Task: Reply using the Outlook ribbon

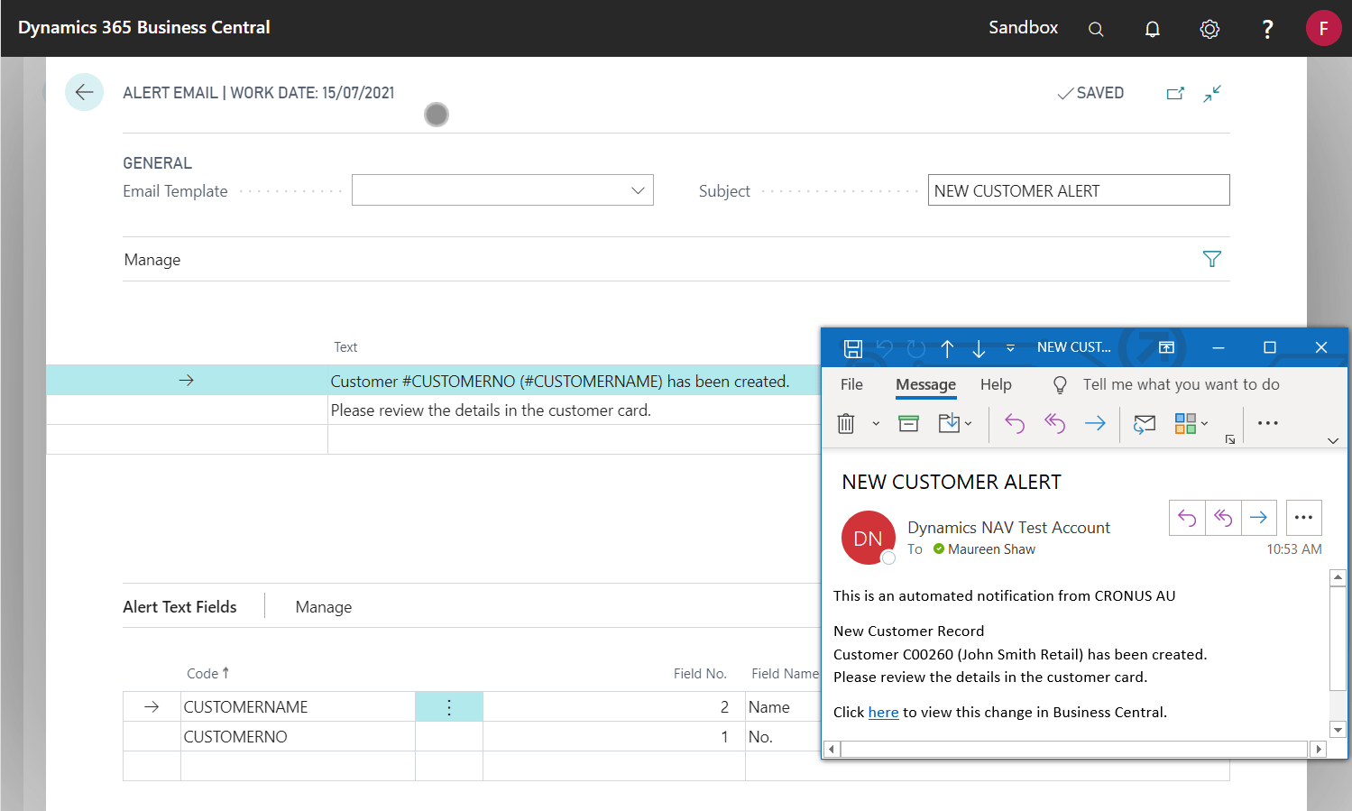Action: tap(1015, 423)
